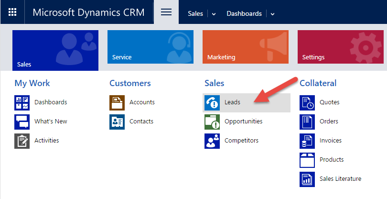Toggle the hamburger navigation menu

(166, 12)
